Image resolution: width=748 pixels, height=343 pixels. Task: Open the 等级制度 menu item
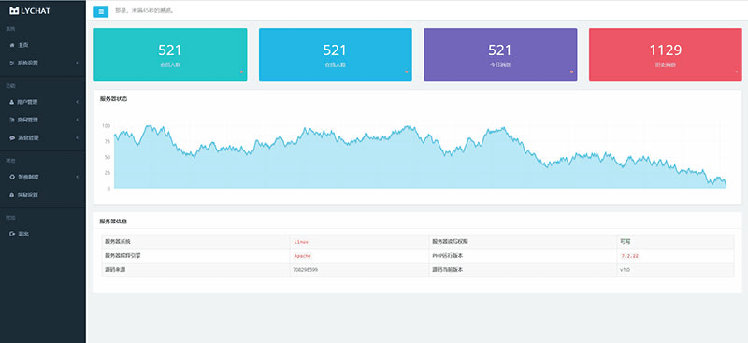[43, 177]
